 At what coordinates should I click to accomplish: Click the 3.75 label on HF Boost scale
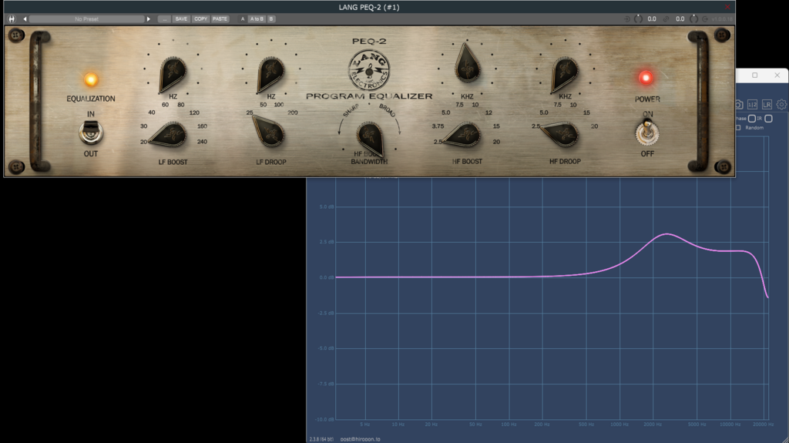(x=438, y=126)
